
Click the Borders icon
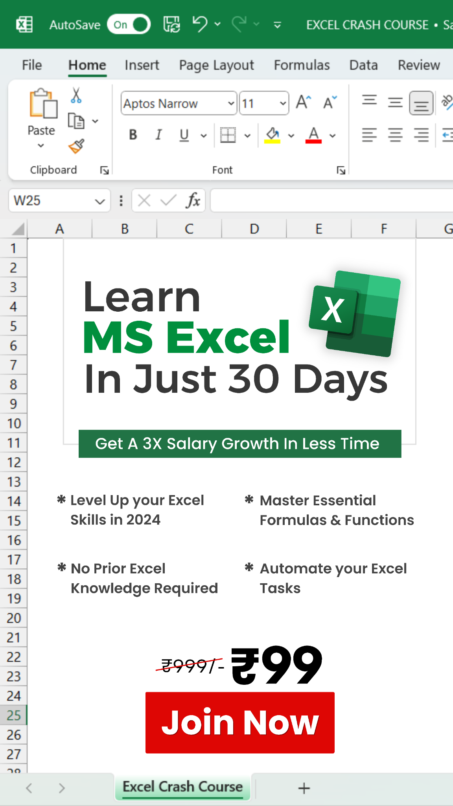[228, 135]
